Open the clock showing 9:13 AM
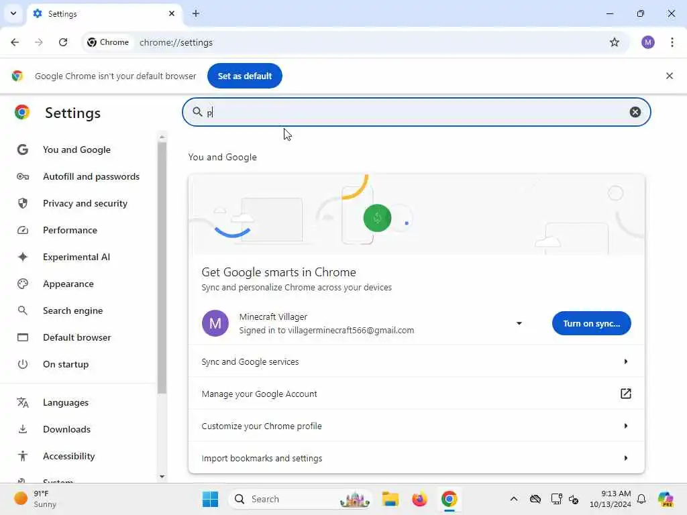The width and height of the screenshot is (687, 515). pos(611,499)
